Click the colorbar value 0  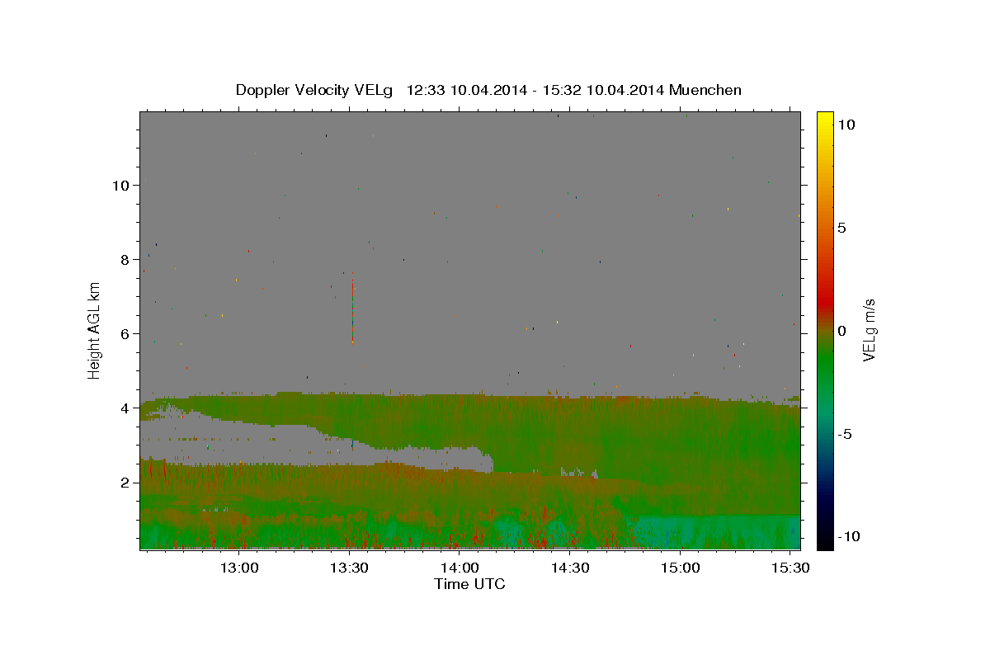coord(841,331)
